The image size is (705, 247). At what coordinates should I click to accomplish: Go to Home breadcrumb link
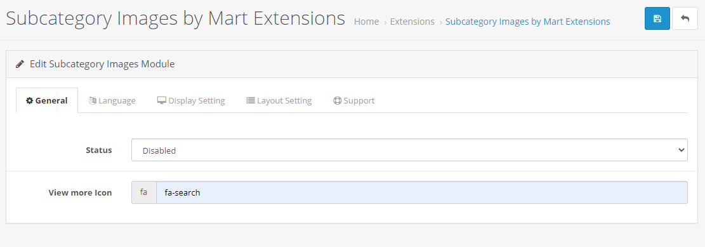[366, 22]
